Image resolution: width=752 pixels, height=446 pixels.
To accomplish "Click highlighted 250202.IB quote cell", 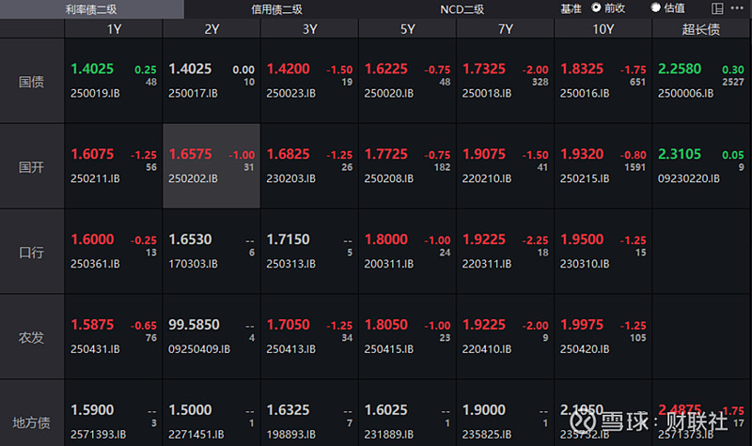I will [211, 166].
